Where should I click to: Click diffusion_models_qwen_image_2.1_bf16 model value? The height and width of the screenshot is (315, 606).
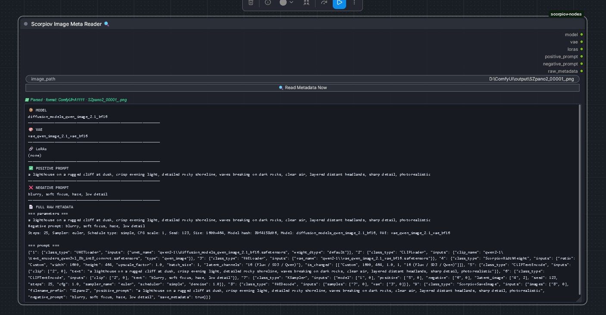coord(68,117)
